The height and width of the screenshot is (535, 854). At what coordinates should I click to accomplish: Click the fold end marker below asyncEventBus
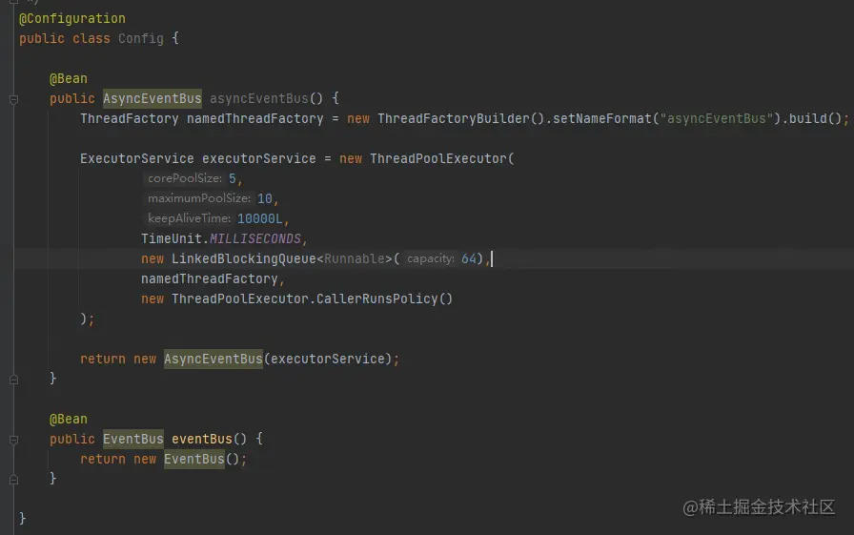point(14,380)
